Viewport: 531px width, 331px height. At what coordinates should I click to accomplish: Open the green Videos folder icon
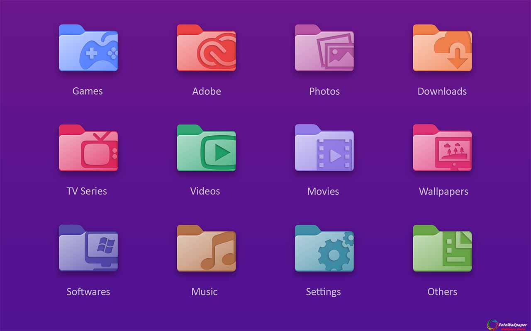coord(206,148)
